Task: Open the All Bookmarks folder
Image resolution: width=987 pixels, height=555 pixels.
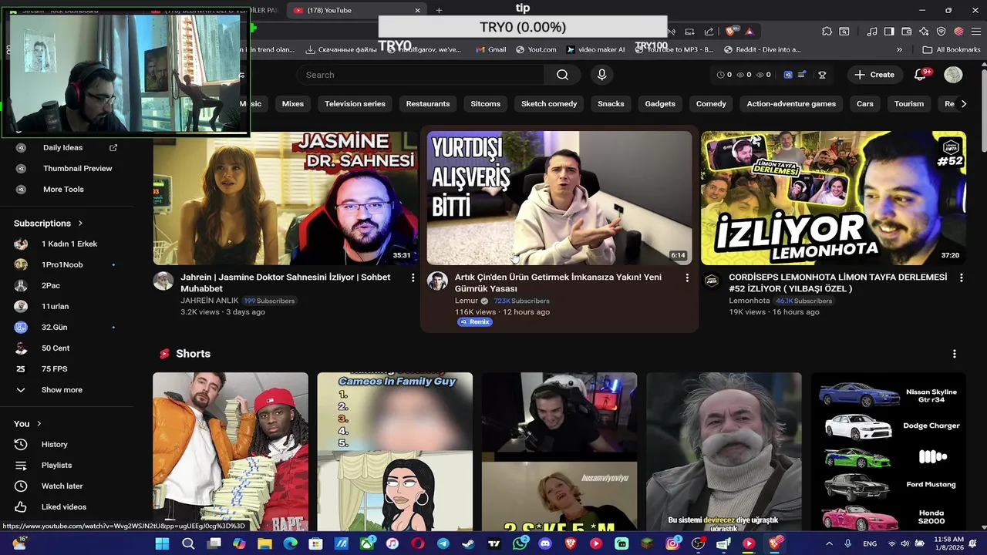Action: click(952, 49)
